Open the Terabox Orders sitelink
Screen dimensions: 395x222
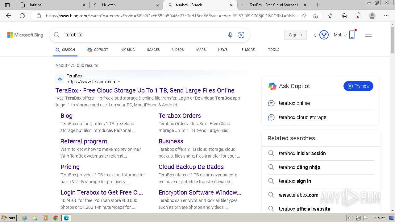(180, 116)
